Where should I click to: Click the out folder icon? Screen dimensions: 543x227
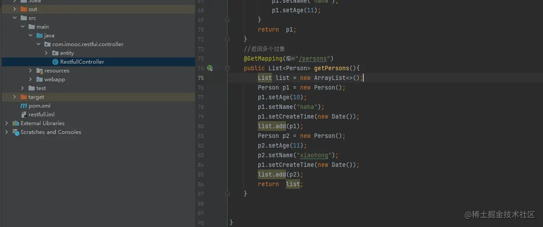pos(23,9)
